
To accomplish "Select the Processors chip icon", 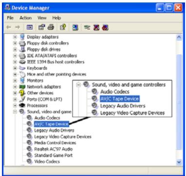I will (22, 106).
